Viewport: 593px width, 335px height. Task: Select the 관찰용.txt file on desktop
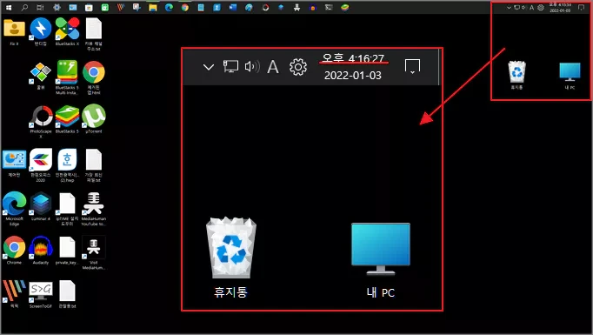point(67,294)
